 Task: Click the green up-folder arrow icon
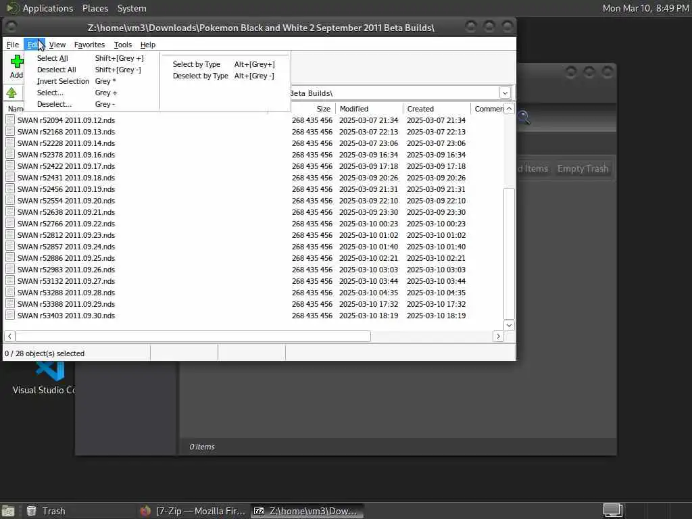click(x=11, y=93)
